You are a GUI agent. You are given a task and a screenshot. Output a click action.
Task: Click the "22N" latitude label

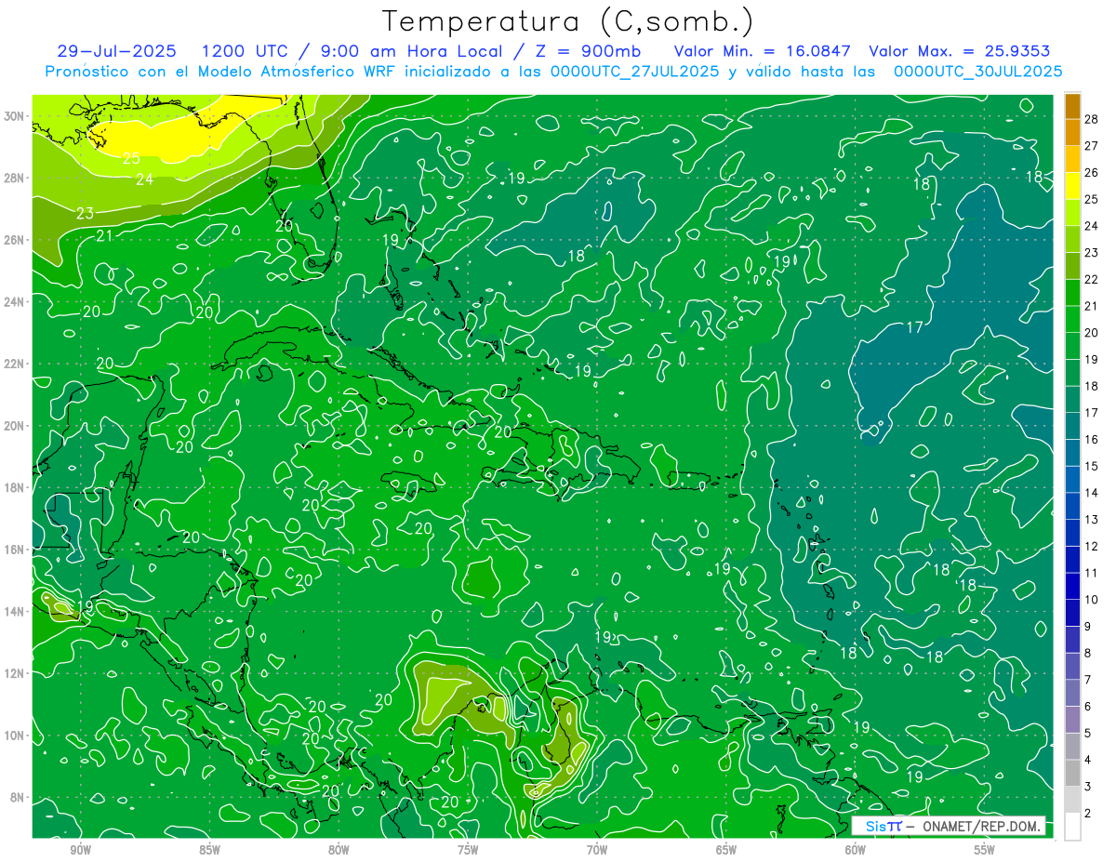(14, 364)
